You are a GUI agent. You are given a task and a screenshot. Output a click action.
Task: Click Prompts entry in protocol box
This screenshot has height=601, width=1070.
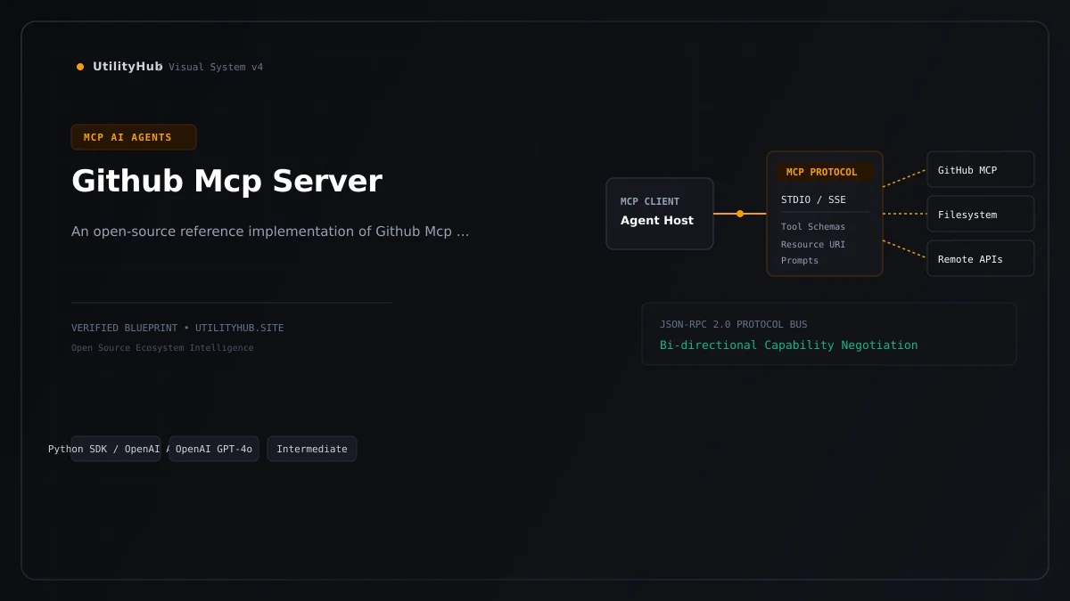click(800, 261)
